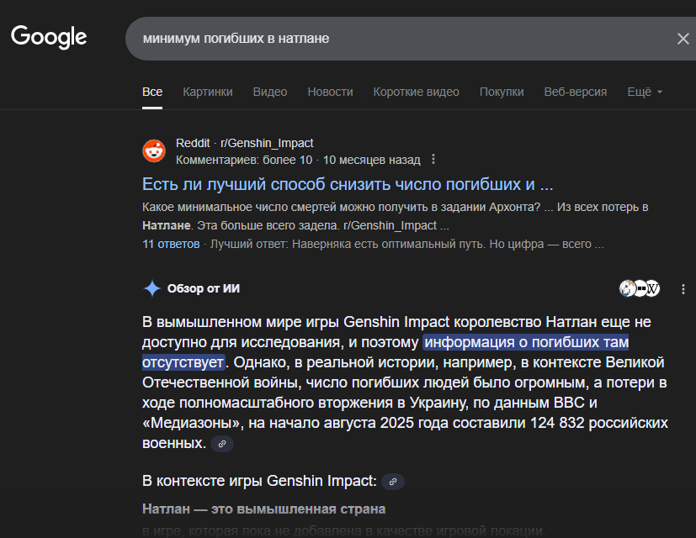
Task: Open the Reddit r/Genshin_Impact source label
Action: click(245, 143)
